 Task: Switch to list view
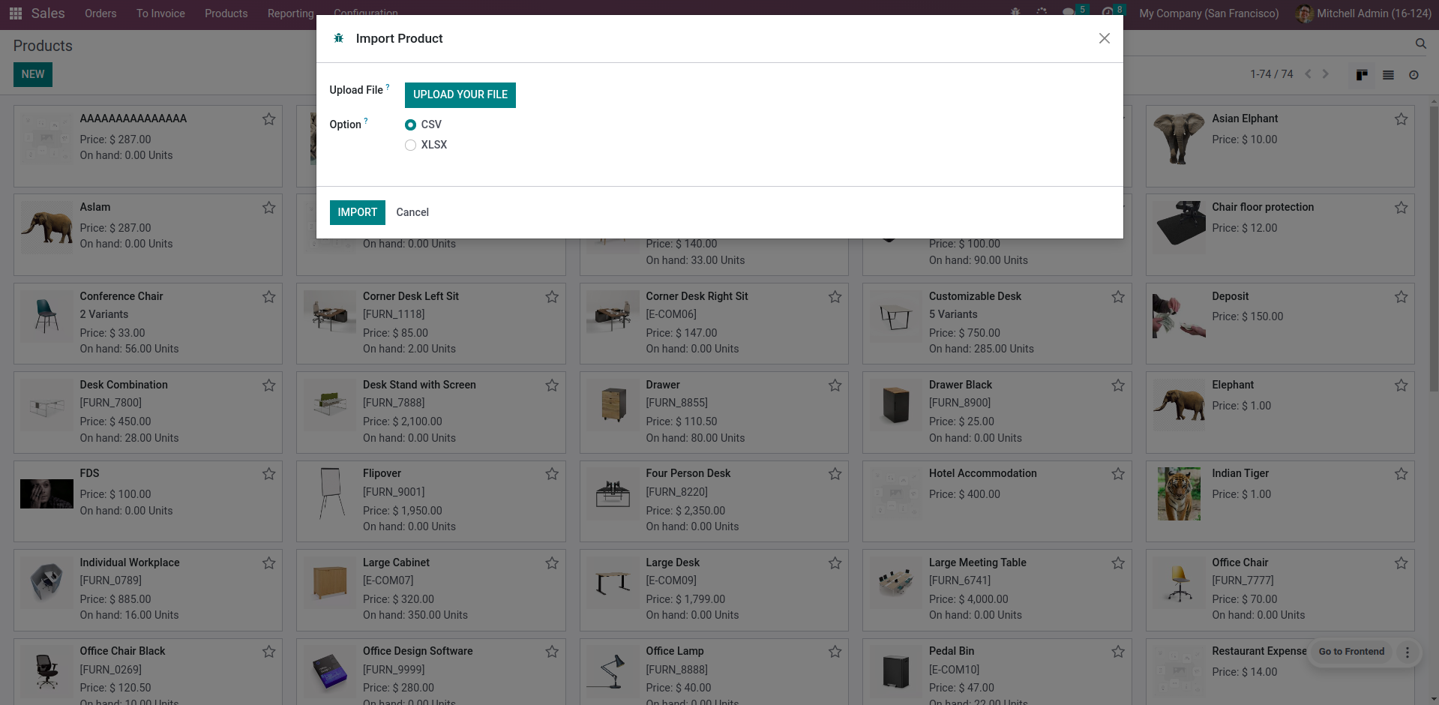1388,75
